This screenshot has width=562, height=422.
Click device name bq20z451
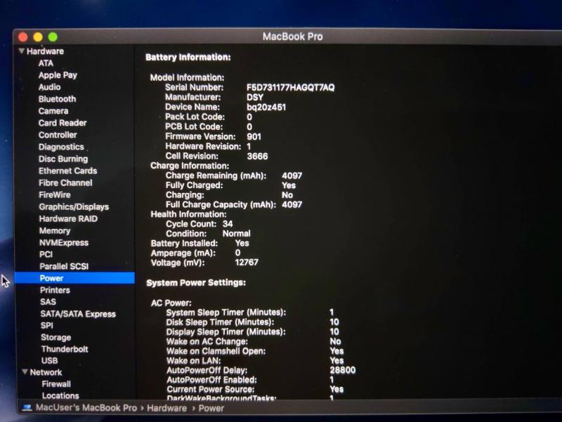pos(266,107)
